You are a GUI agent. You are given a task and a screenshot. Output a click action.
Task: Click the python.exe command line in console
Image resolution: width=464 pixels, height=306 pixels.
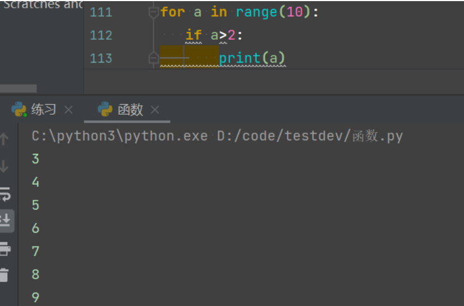coord(217,136)
